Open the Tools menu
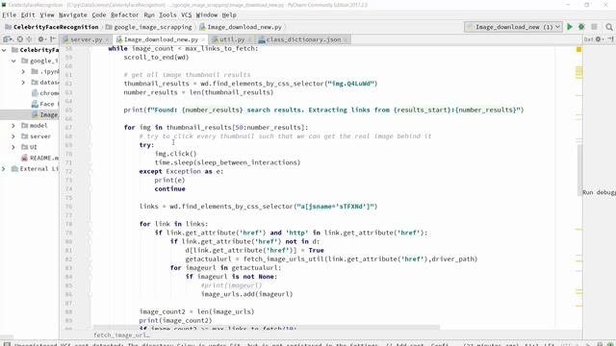 [x=167, y=15]
